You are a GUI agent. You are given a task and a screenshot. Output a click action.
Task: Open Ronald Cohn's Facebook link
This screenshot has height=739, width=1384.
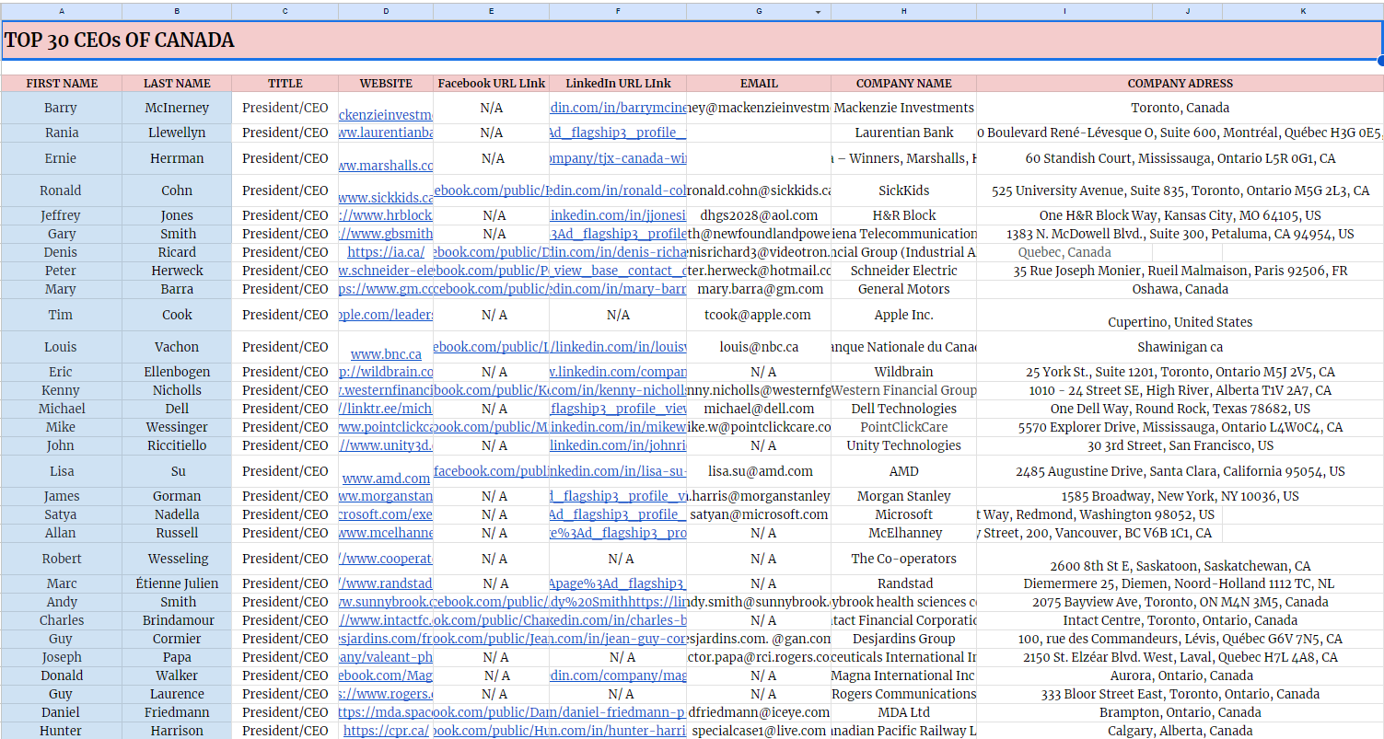(492, 191)
